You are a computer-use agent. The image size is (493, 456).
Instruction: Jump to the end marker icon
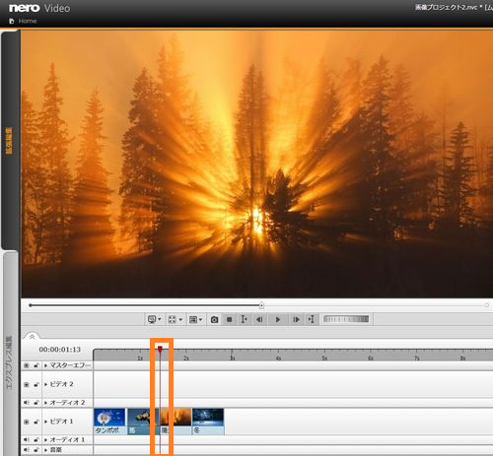click(x=311, y=319)
